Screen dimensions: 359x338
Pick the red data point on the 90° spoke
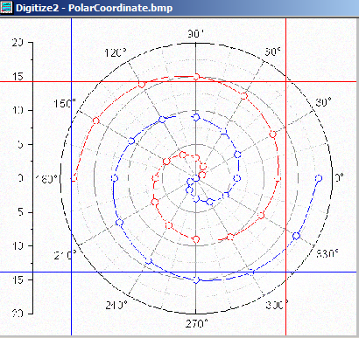tap(196, 77)
